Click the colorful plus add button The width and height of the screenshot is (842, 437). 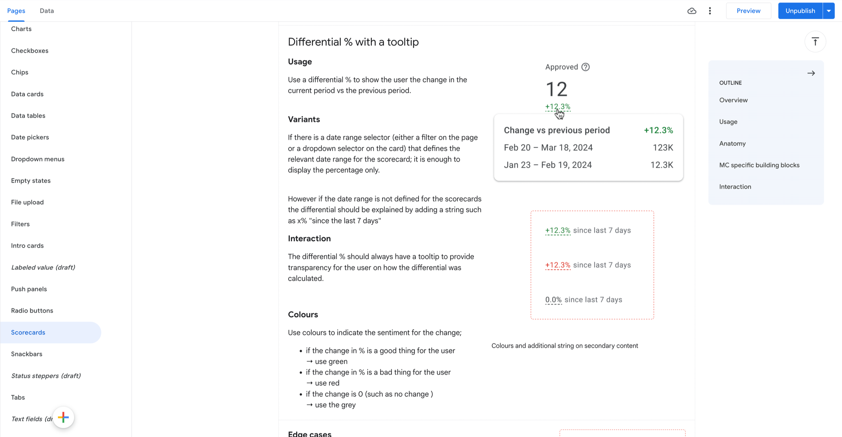click(x=63, y=417)
